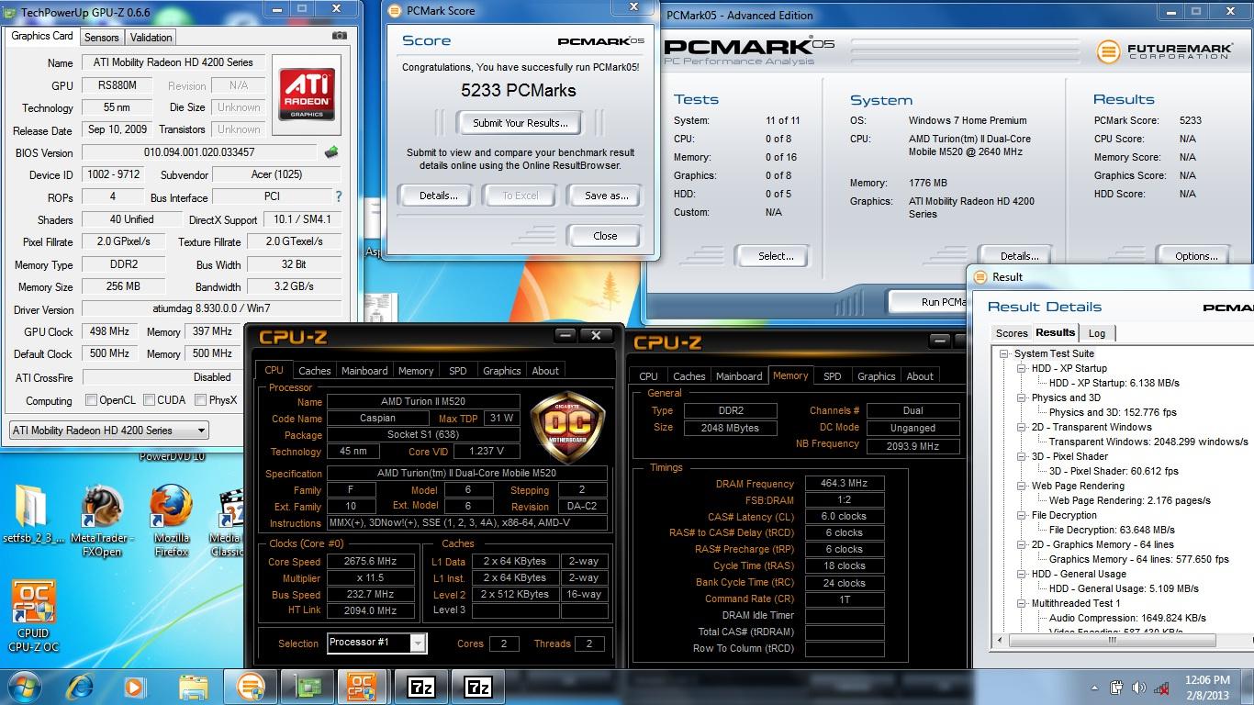This screenshot has width=1254, height=705.
Task: Collapse the 2D - Transparent Windows node
Action: pyautogui.click(x=1022, y=427)
